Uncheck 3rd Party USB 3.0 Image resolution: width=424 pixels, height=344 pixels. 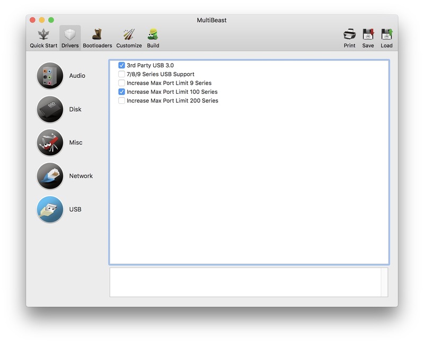(x=122, y=65)
